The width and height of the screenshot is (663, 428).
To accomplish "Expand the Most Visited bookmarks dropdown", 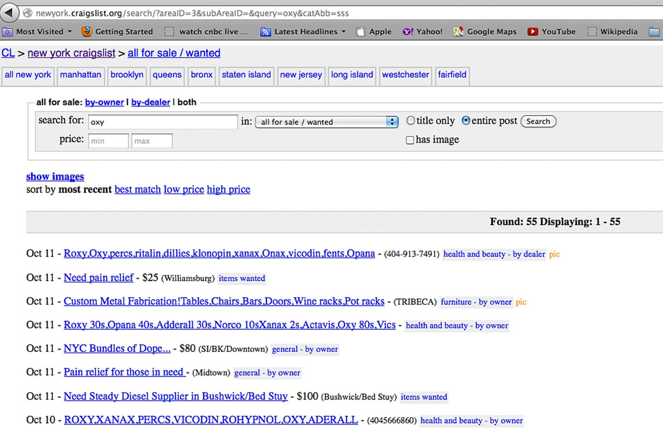I will point(70,32).
